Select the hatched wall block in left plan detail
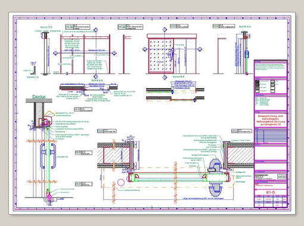Viewport: 304px width, 226px height. [x=116, y=155]
